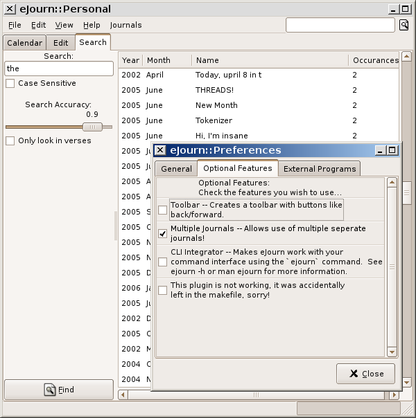Sort results by Year column header
This screenshot has width=416, height=418.
pos(130,60)
